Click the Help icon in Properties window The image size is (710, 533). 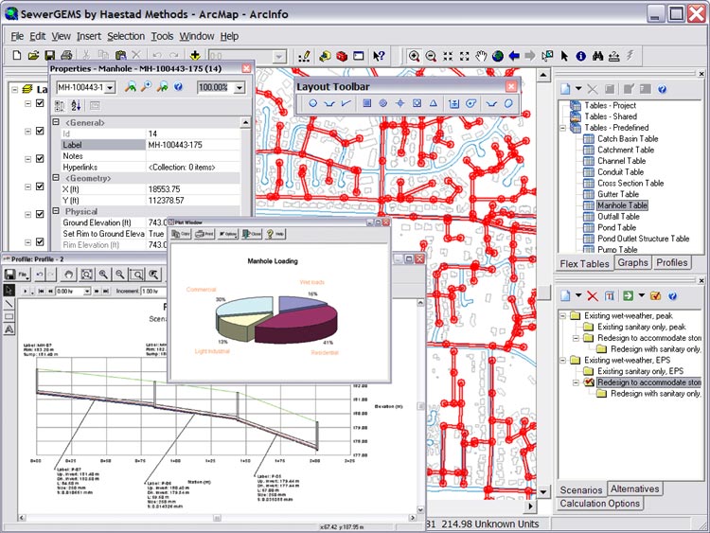coord(178,86)
